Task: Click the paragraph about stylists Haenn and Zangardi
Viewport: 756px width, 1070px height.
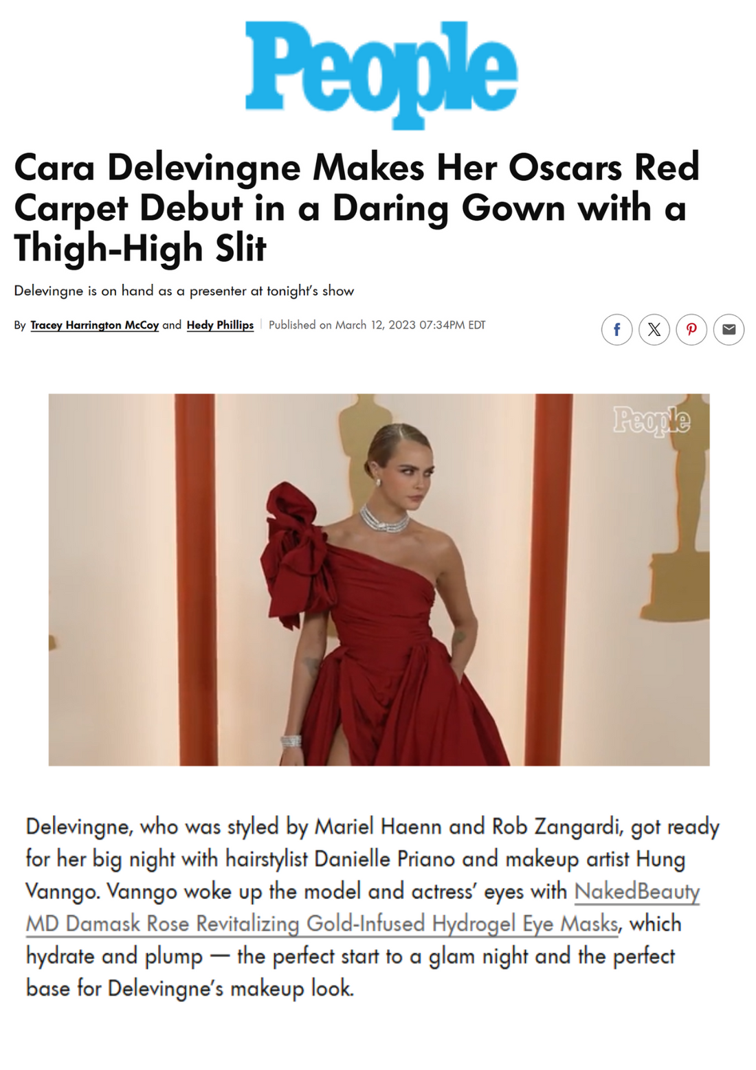Action: click(x=372, y=907)
